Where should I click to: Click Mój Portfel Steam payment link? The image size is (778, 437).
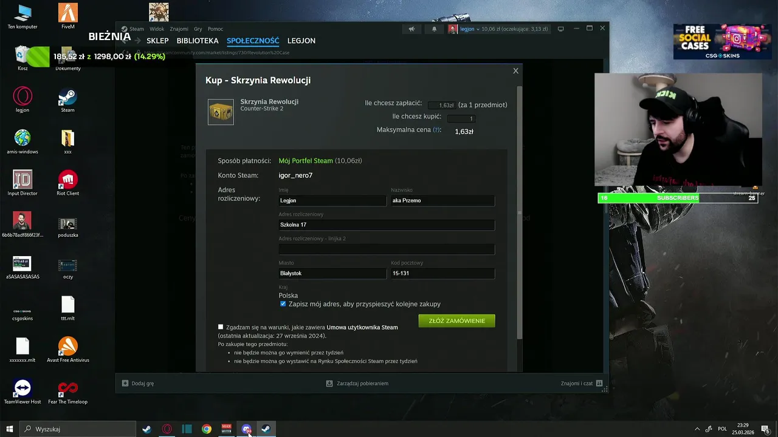(x=306, y=161)
